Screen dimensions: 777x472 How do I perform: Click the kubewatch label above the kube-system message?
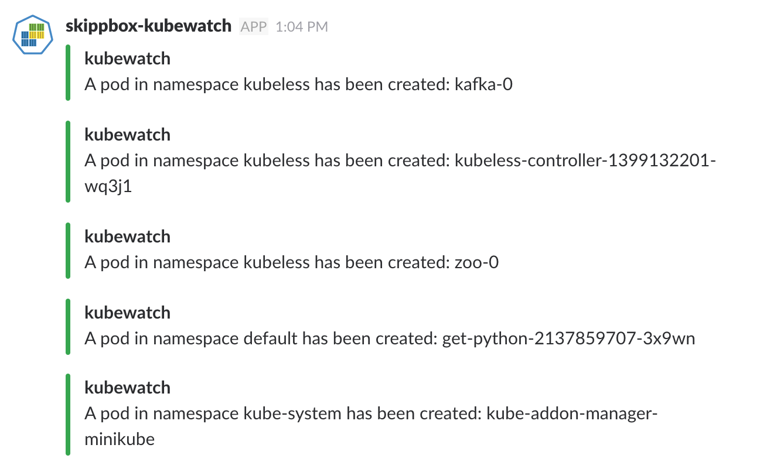pos(127,387)
